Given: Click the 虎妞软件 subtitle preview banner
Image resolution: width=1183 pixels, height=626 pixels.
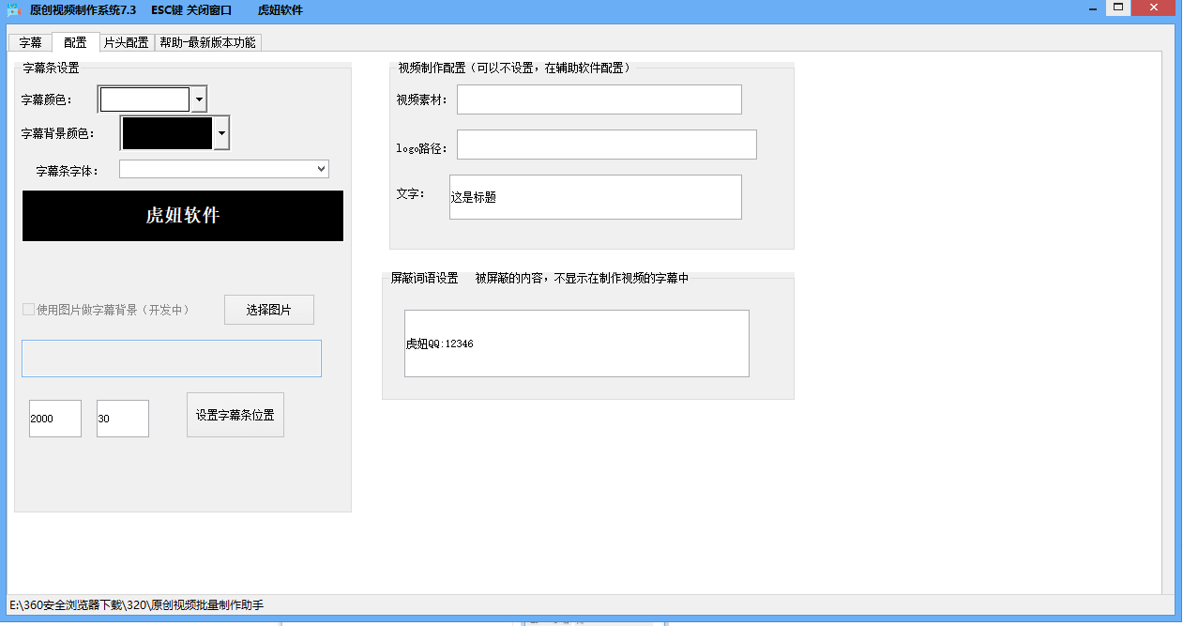Looking at the screenshot, I should [x=183, y=216].
